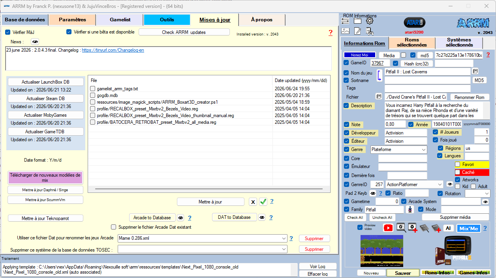
Task: Click Télécharger de nouveaux modèles de mix
Action: click(45, 177)
